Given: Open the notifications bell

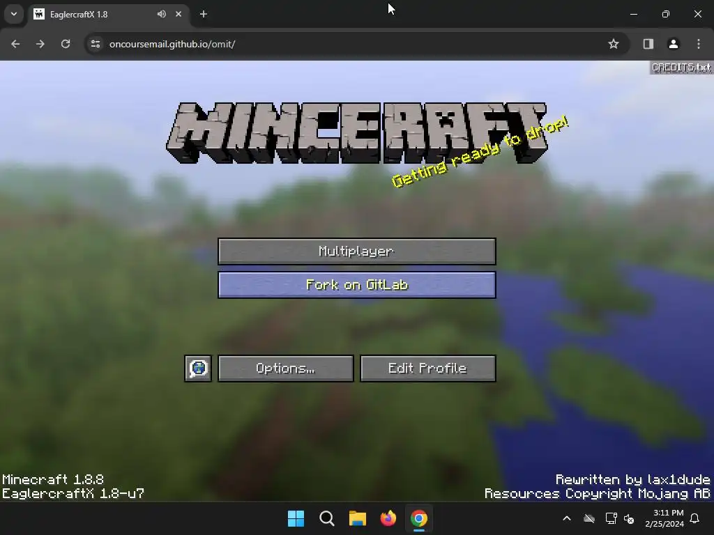Looking at the screenshot, I should pyautogui.click(x=695, y=518).
